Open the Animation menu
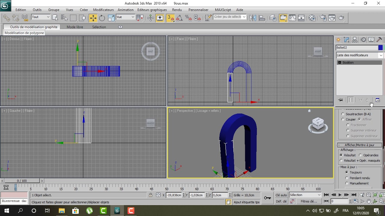The image size is (385, 216). (x=125, y=10)
